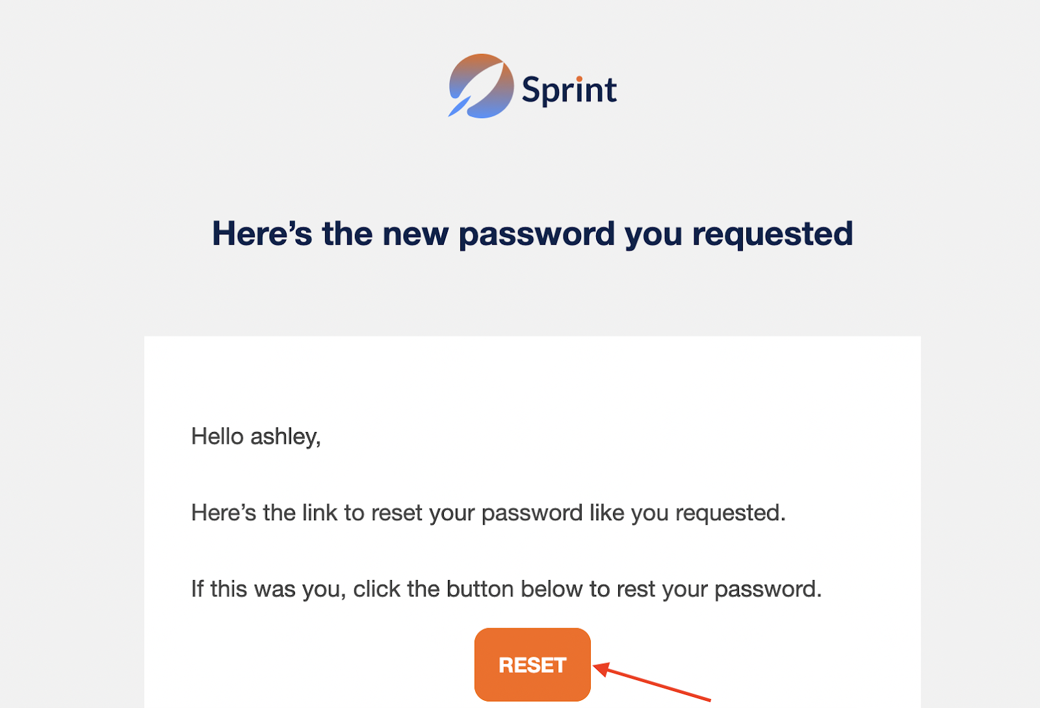1040x708 pixels.
Task: Click the misspelled word "rest" in body
Action: (x=636, y=589)
